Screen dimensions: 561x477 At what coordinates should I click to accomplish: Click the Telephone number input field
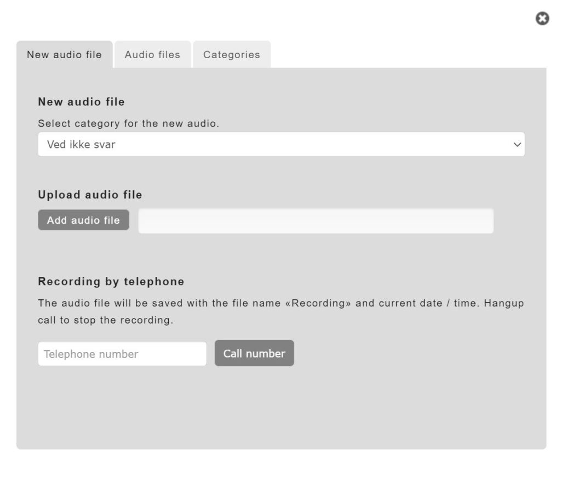[x=122, y=354]
